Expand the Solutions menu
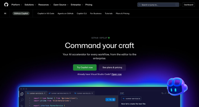The image size is (199, 107). 30,5
